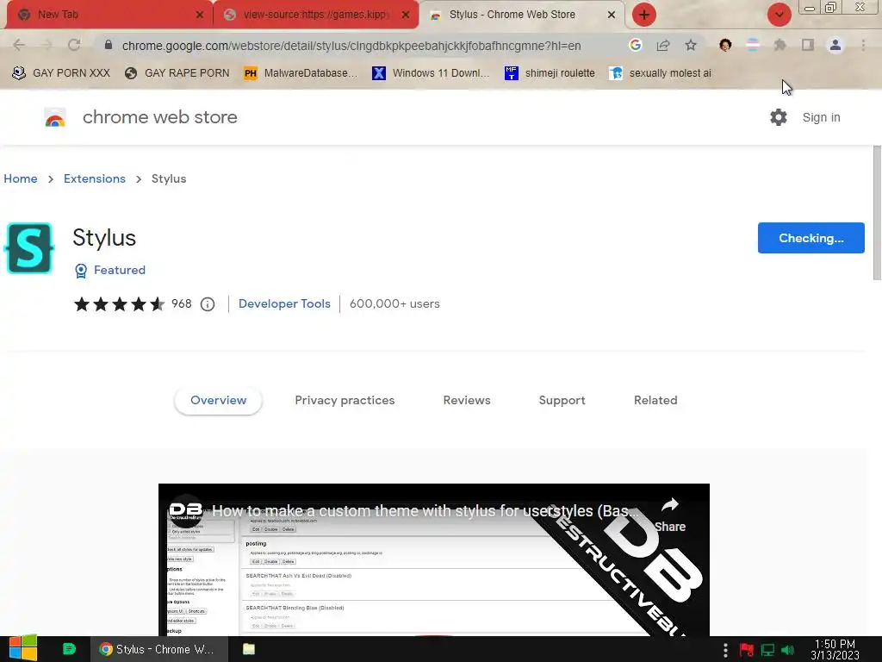Go to Home breadcrumb
This screenshot has height=662, width=882.
point(21,178)
